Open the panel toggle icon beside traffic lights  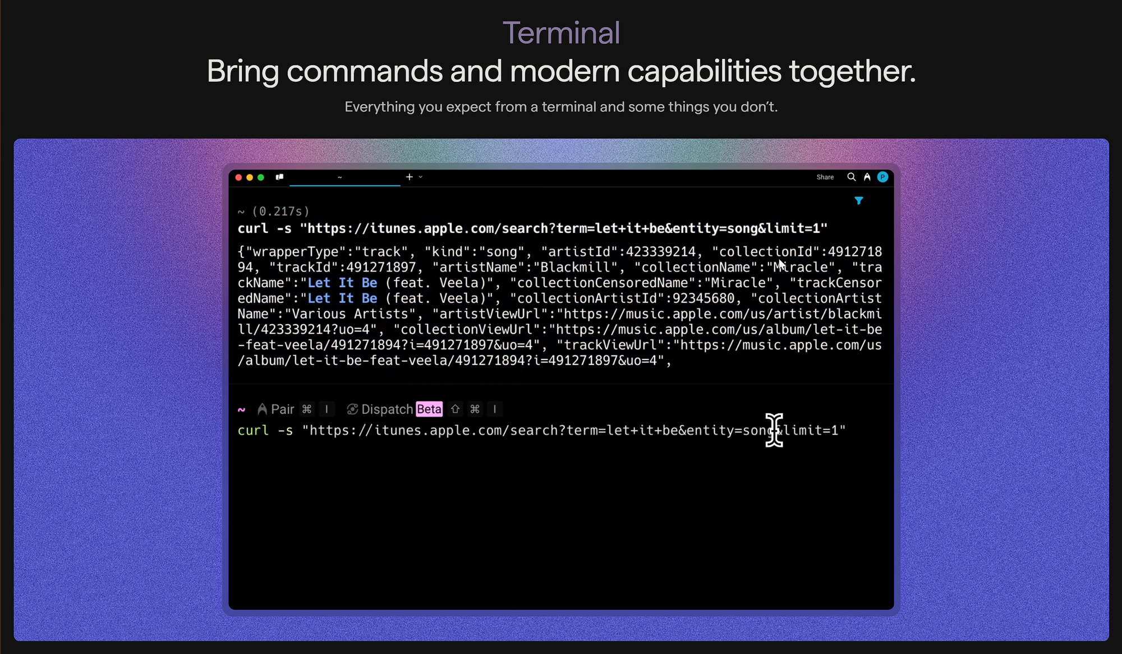(279, 177)
